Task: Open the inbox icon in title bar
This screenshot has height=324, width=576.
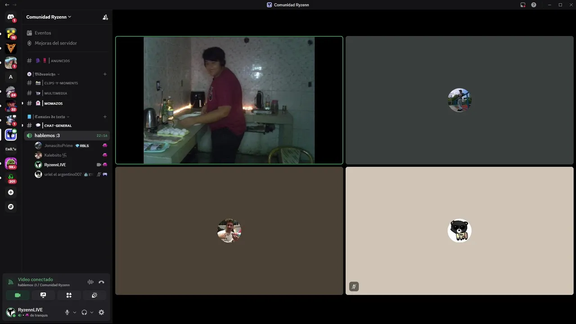Action: click(x=523, y=5)
